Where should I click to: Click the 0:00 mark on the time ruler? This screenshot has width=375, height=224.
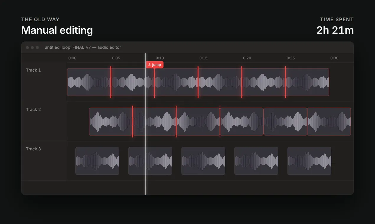[72, 58]
